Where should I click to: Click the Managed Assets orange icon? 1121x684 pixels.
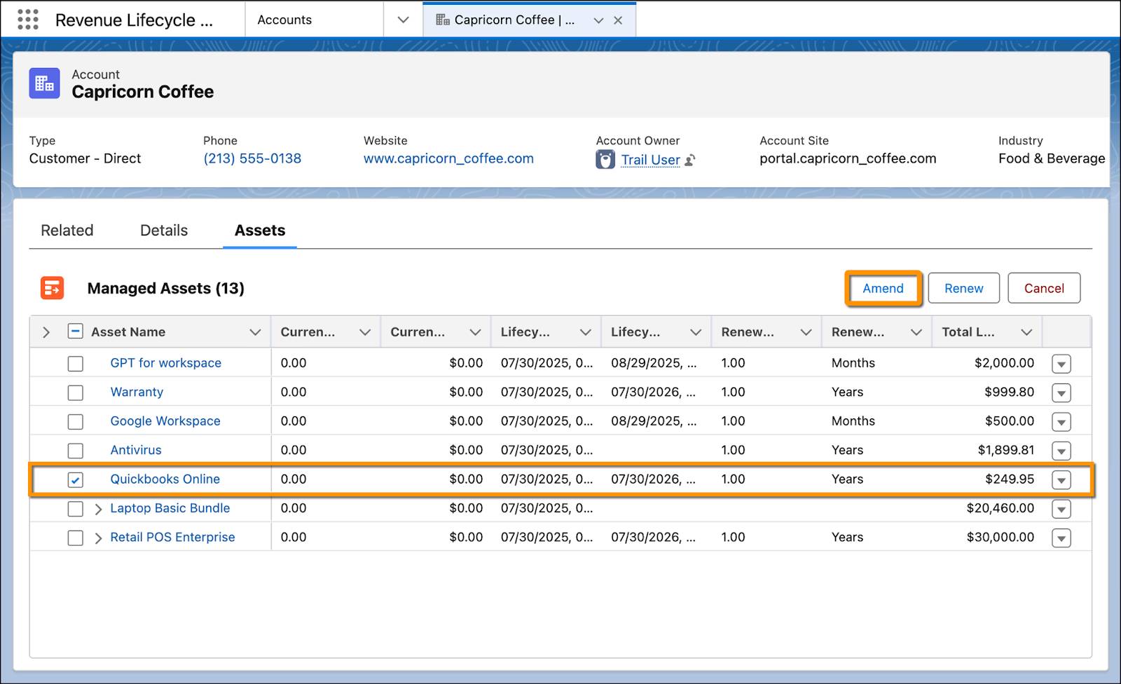53,288
